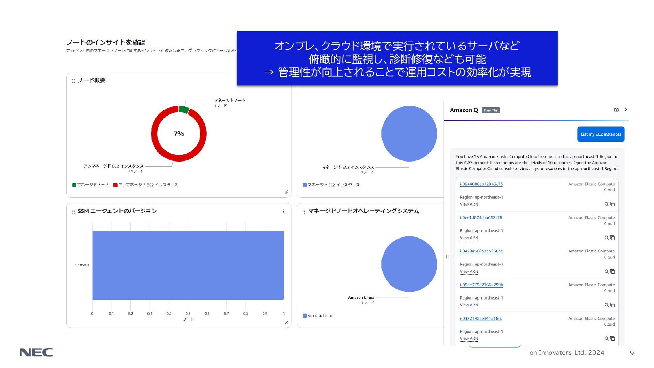The image size is (654, 368).
Task: Open instance link i-0ee1d074cbb652c76
Action: (x=481, y=217)
